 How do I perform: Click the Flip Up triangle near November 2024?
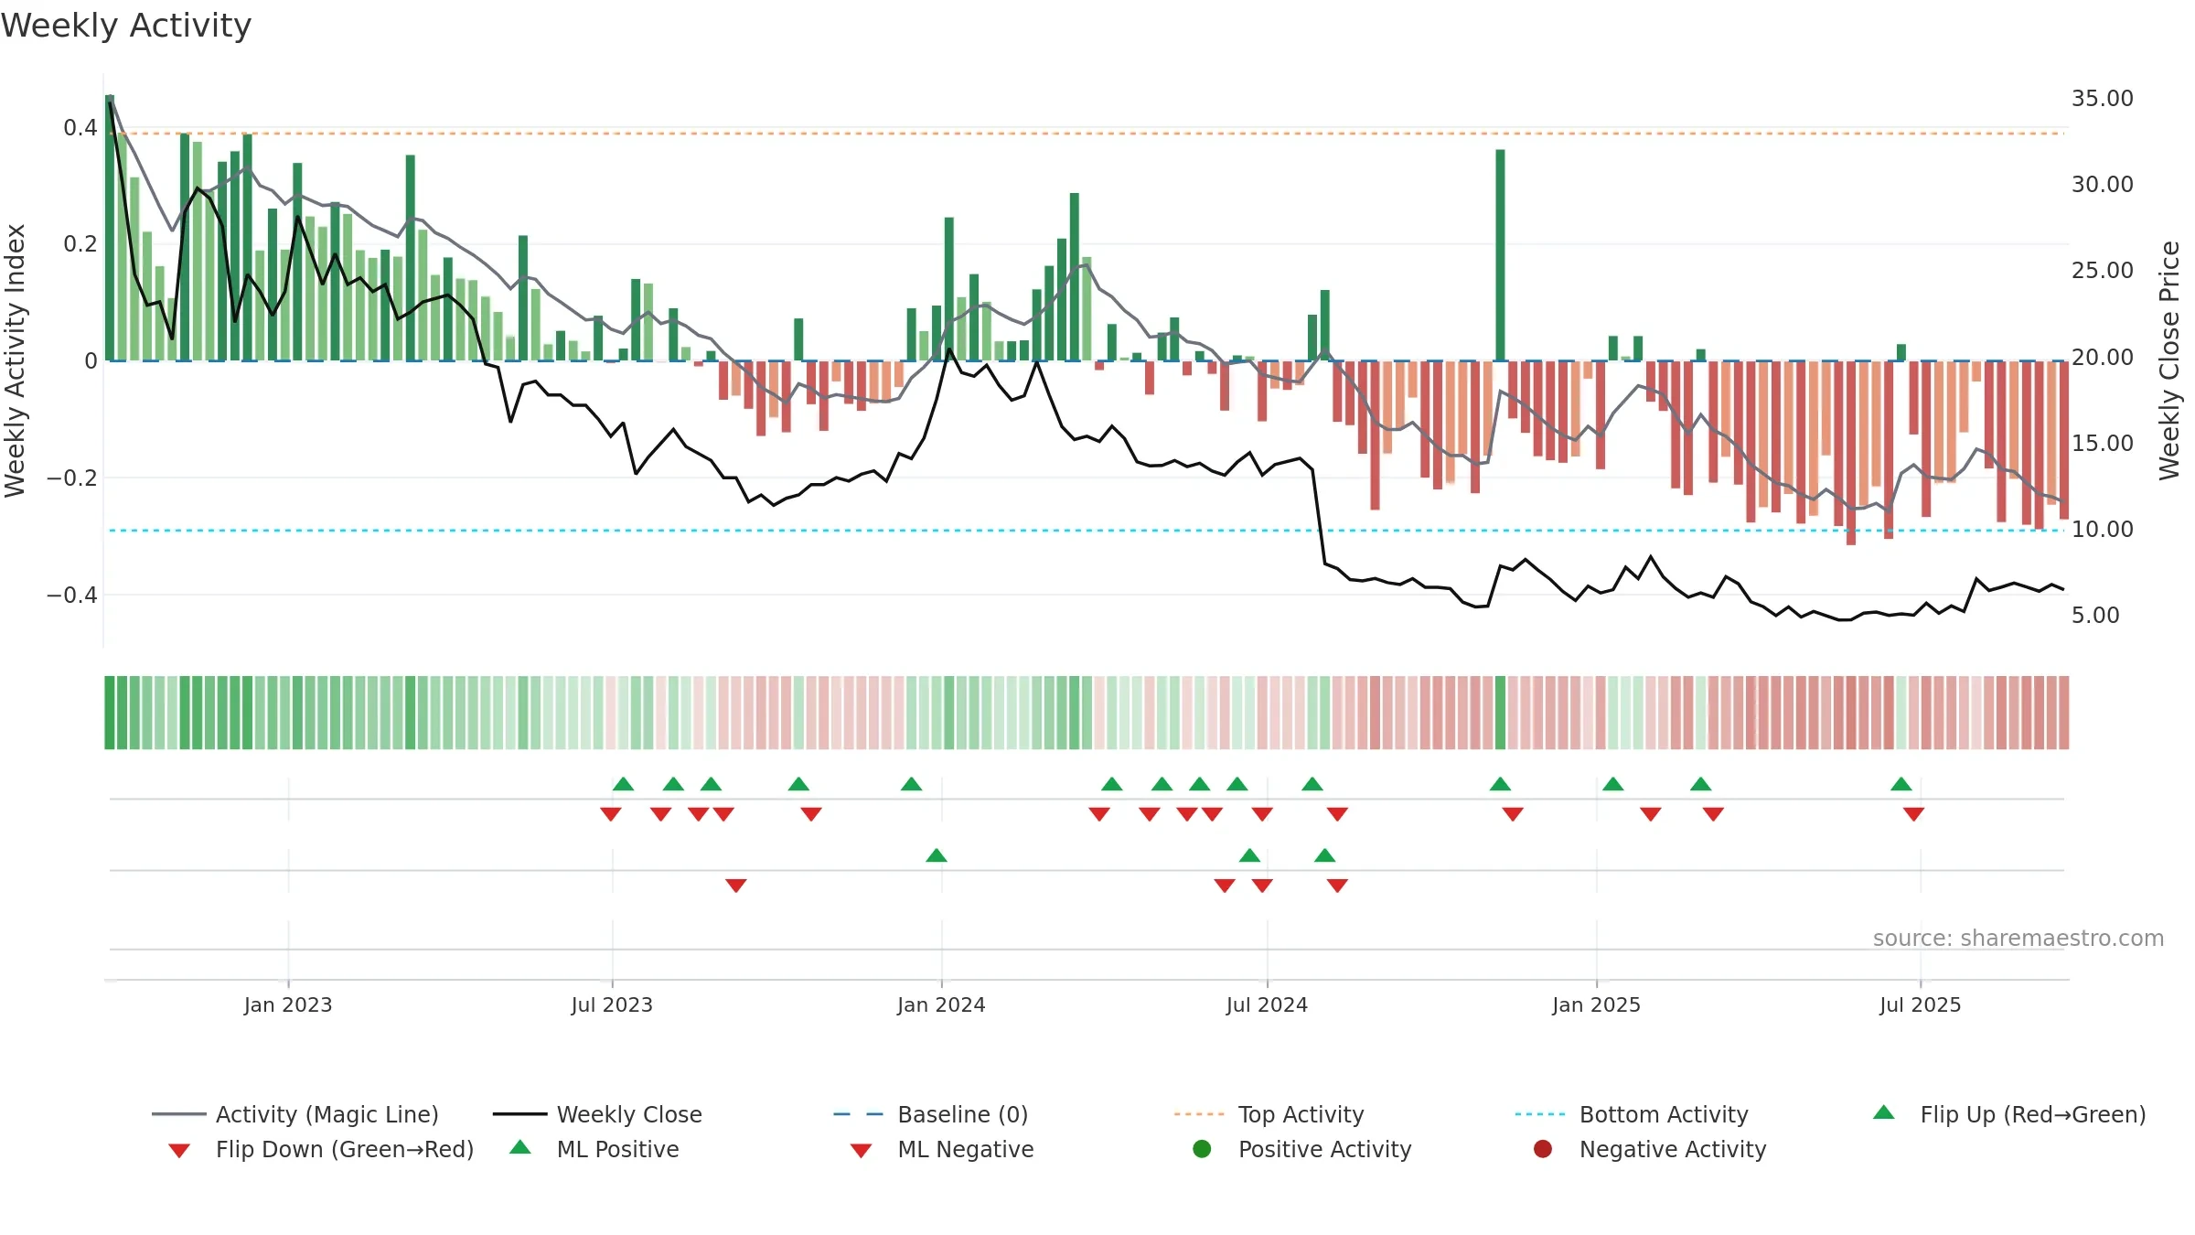1500,784
